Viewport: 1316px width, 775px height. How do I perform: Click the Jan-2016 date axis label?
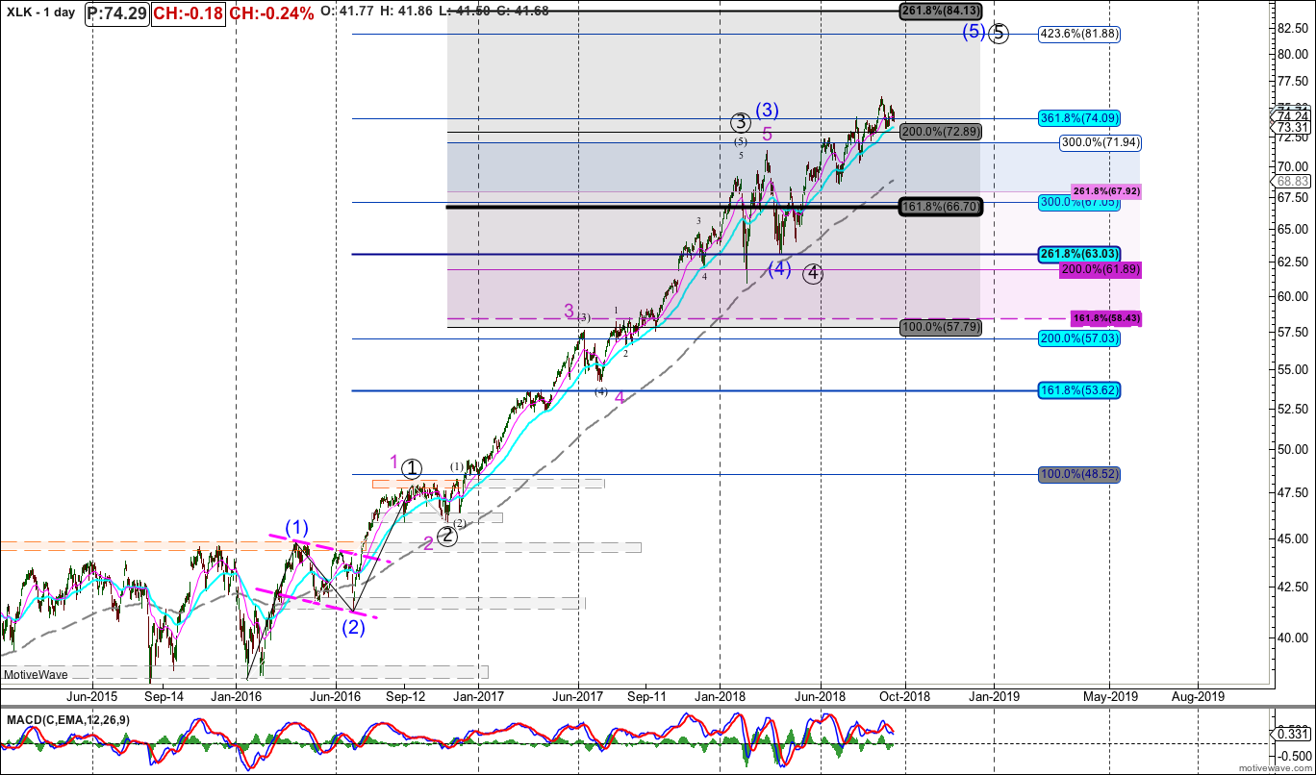tap(237, 696)
